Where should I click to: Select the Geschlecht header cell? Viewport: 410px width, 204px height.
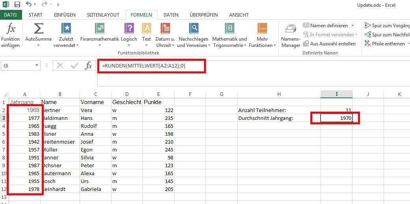127,102
